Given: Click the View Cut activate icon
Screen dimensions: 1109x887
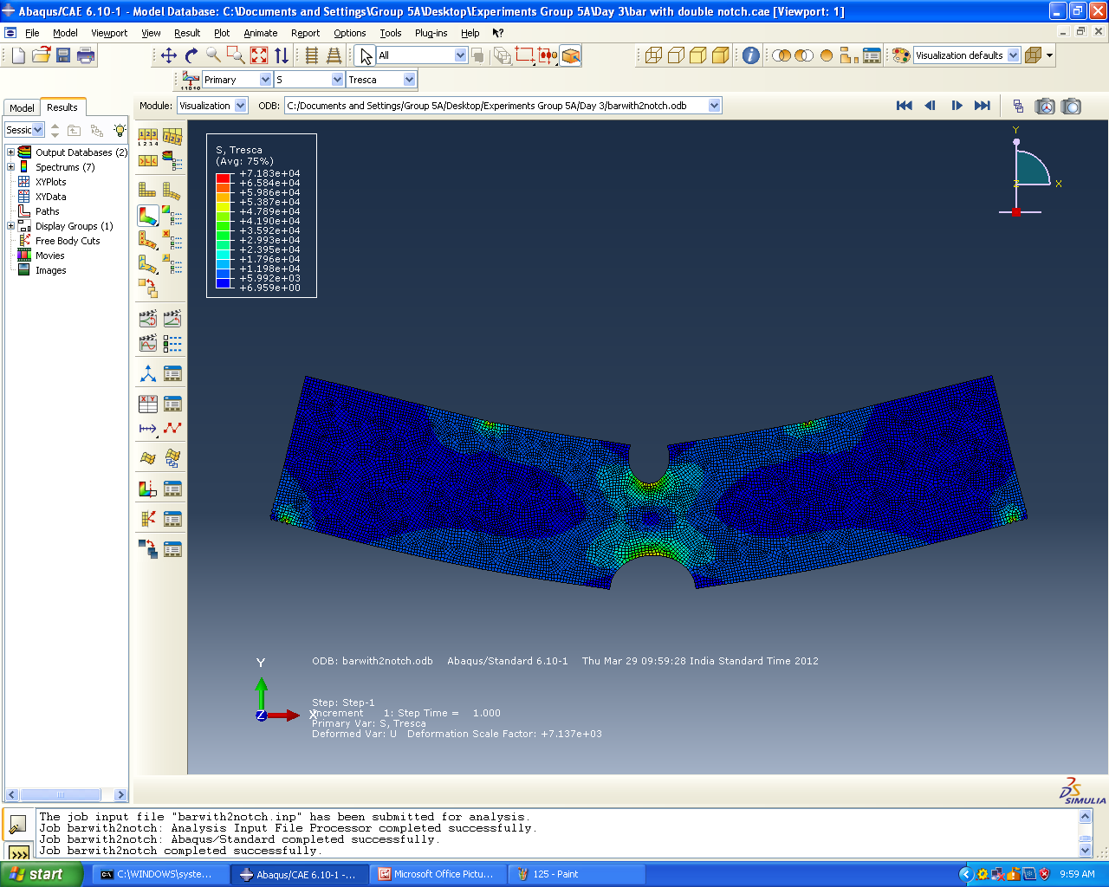Looking at the screenshot, I should pyautogui.click(x=148, y=489).
